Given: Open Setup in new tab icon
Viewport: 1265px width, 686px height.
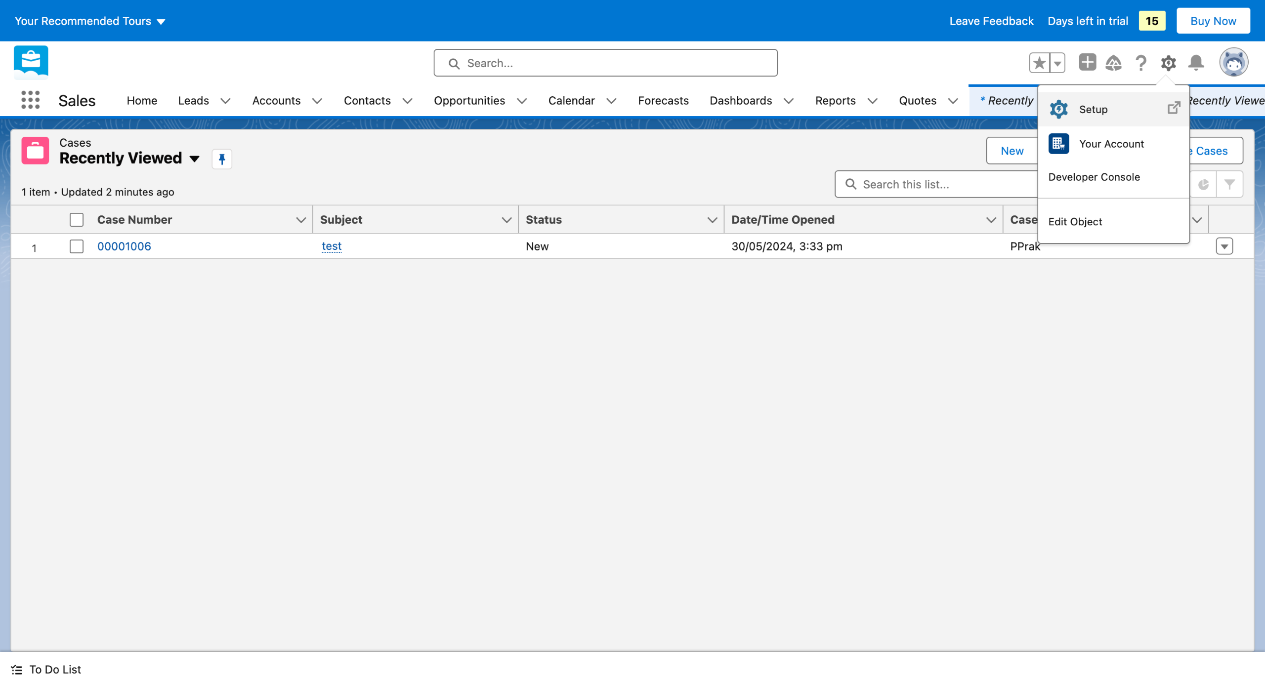Looking at the screenshot, I should (1174, 108).
